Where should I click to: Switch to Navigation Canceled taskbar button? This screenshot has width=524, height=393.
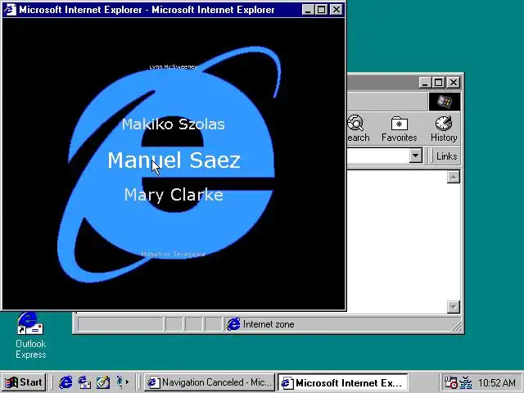pyautogui.click(x=210, y=382)
